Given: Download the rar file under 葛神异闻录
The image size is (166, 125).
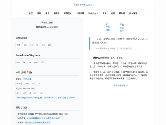Looking at the screenshot, I should [37, 45].
